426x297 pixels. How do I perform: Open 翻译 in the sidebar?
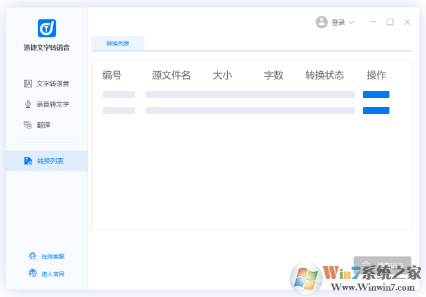tap(37, 125)
